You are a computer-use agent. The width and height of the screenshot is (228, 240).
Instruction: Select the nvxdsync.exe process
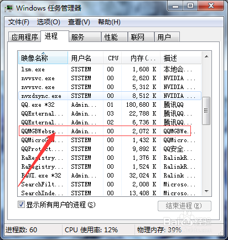coord(110,96)
